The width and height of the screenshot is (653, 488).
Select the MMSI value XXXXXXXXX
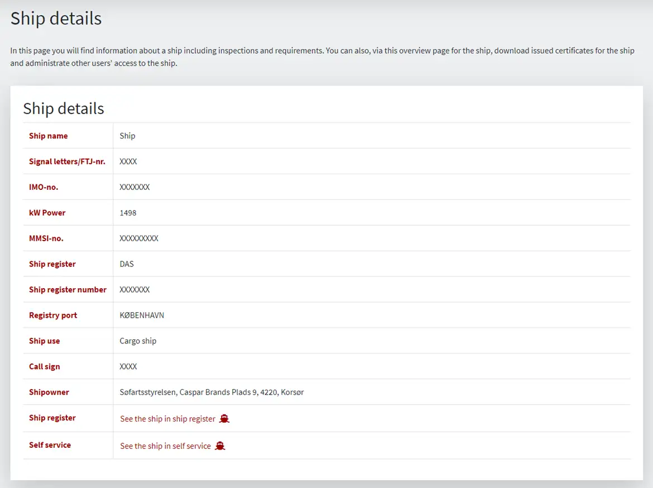[139, 238]
